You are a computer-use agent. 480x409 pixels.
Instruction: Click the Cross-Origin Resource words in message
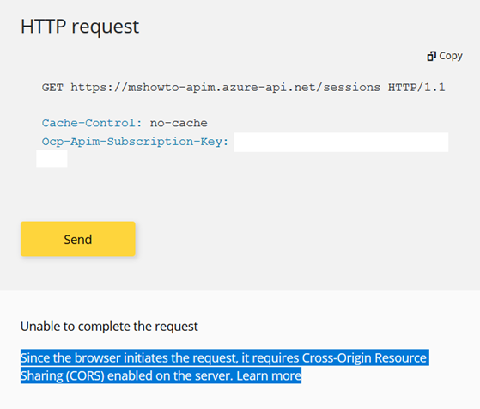364,357
